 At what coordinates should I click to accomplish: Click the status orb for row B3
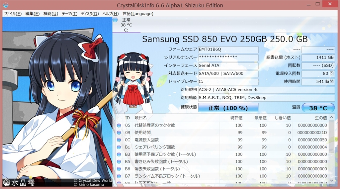[x=119, y=154]
